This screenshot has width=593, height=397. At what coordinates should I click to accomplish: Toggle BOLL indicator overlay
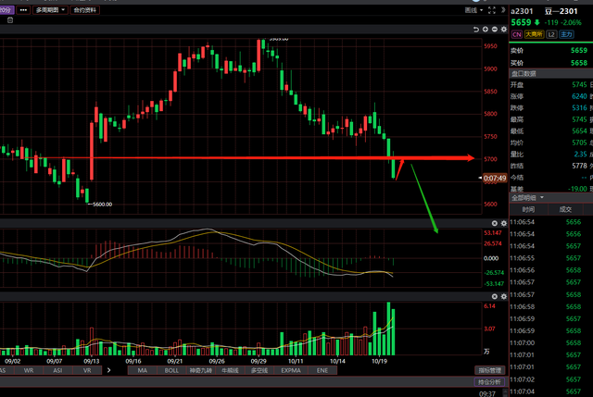pos(171,370)
